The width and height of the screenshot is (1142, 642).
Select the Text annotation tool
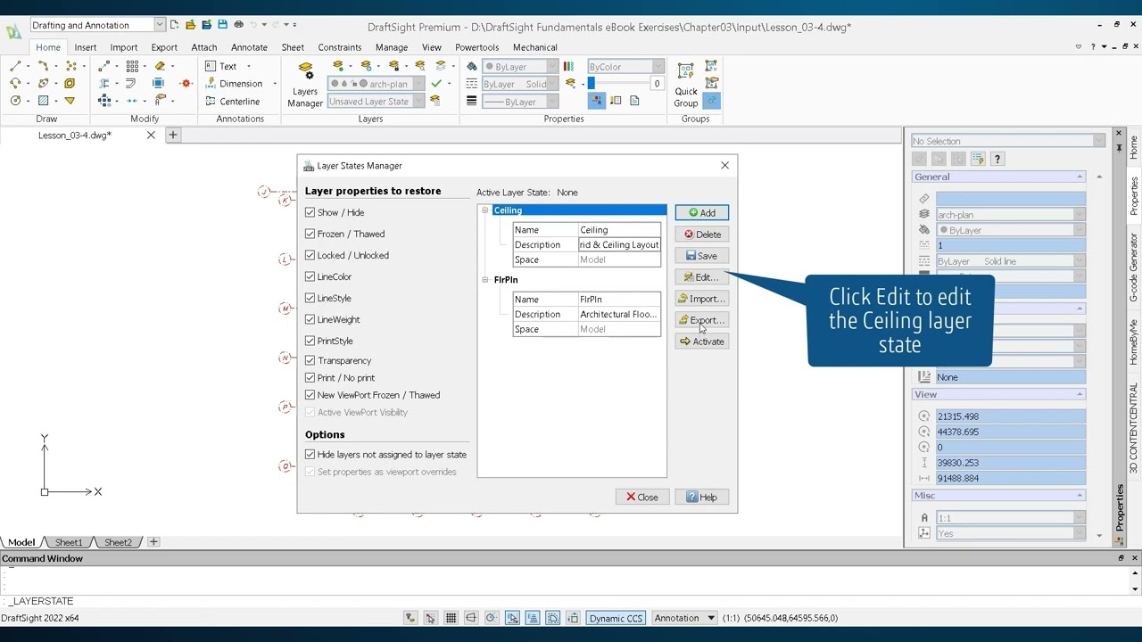(x=221, y=66)
